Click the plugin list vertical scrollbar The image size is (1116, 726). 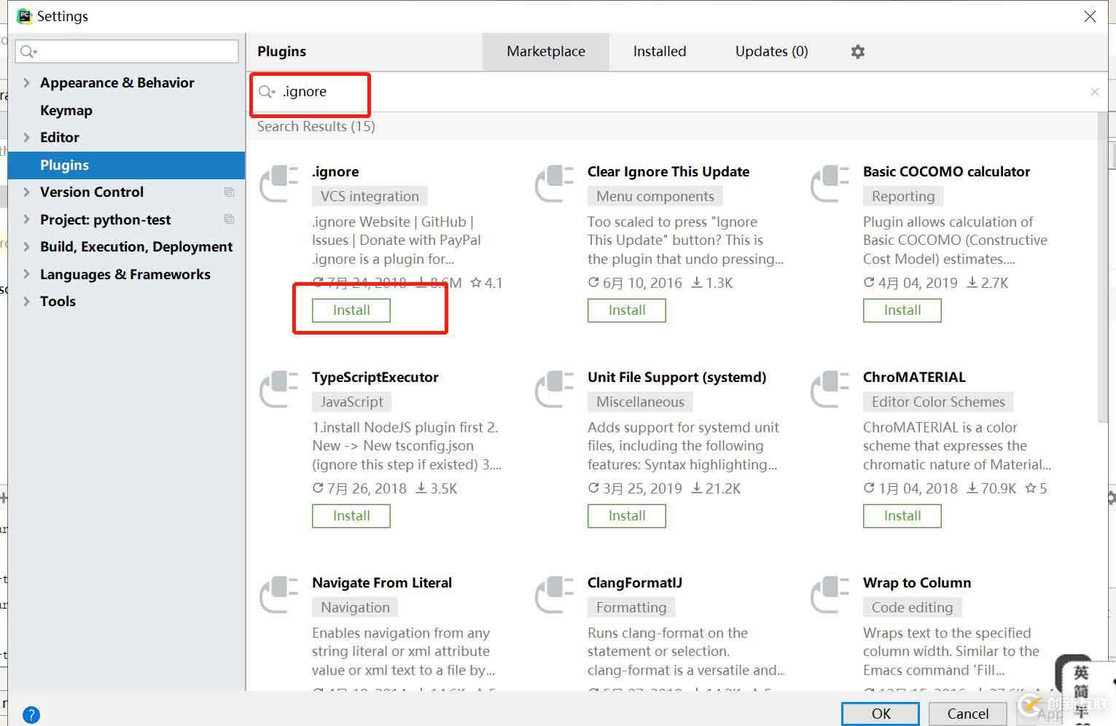[1102, 267]
